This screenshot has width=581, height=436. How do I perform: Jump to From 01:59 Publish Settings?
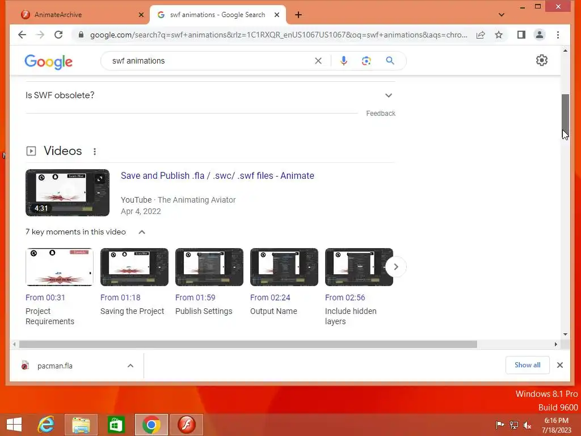[195, 297]
